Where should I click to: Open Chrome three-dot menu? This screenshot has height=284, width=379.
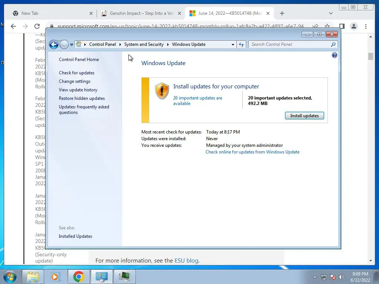click(x=366, y=26)
